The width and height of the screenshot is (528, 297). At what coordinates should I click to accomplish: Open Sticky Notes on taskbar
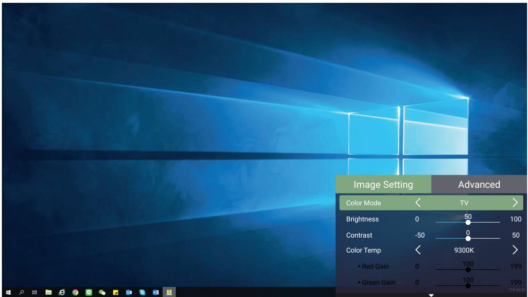click(x=115, y=292)
